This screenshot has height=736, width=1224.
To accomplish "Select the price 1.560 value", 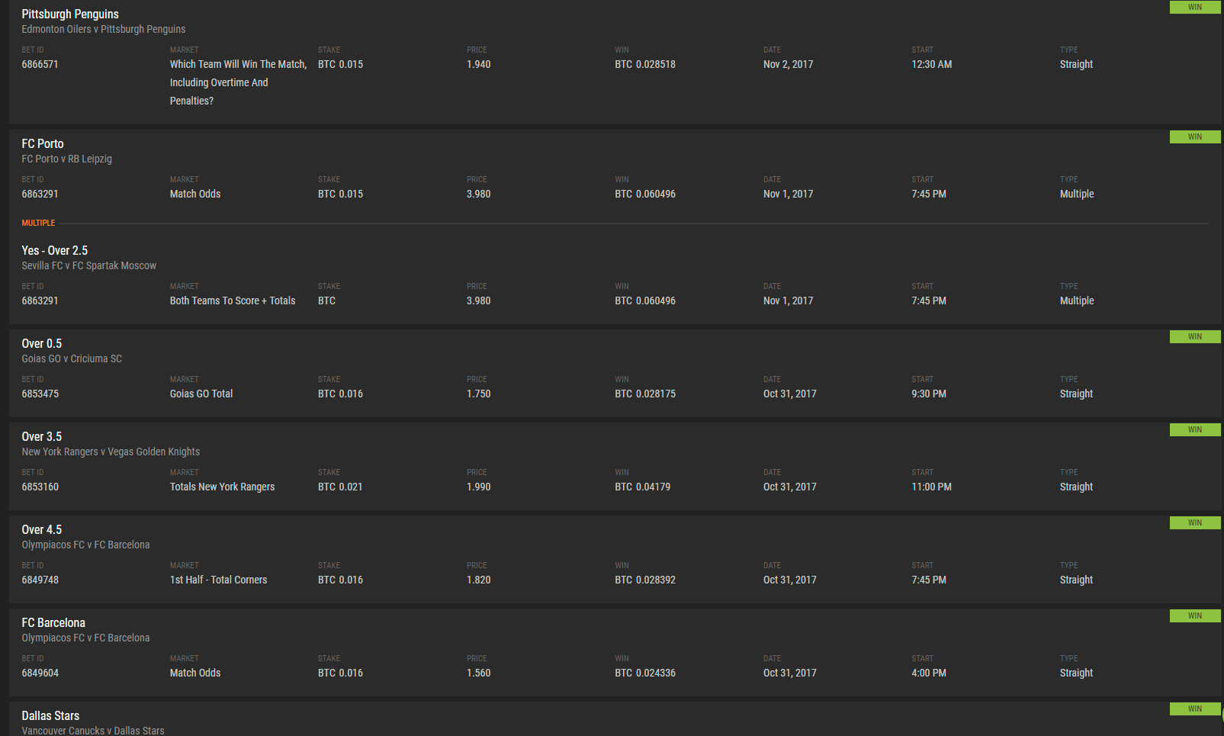I will (x=478, y=673).
